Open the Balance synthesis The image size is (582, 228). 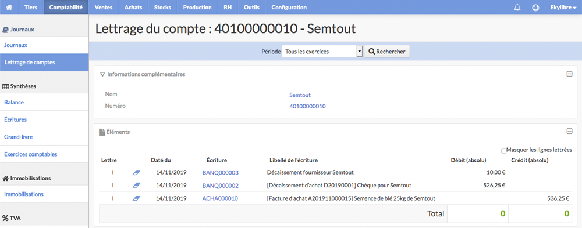coord(44,102)
